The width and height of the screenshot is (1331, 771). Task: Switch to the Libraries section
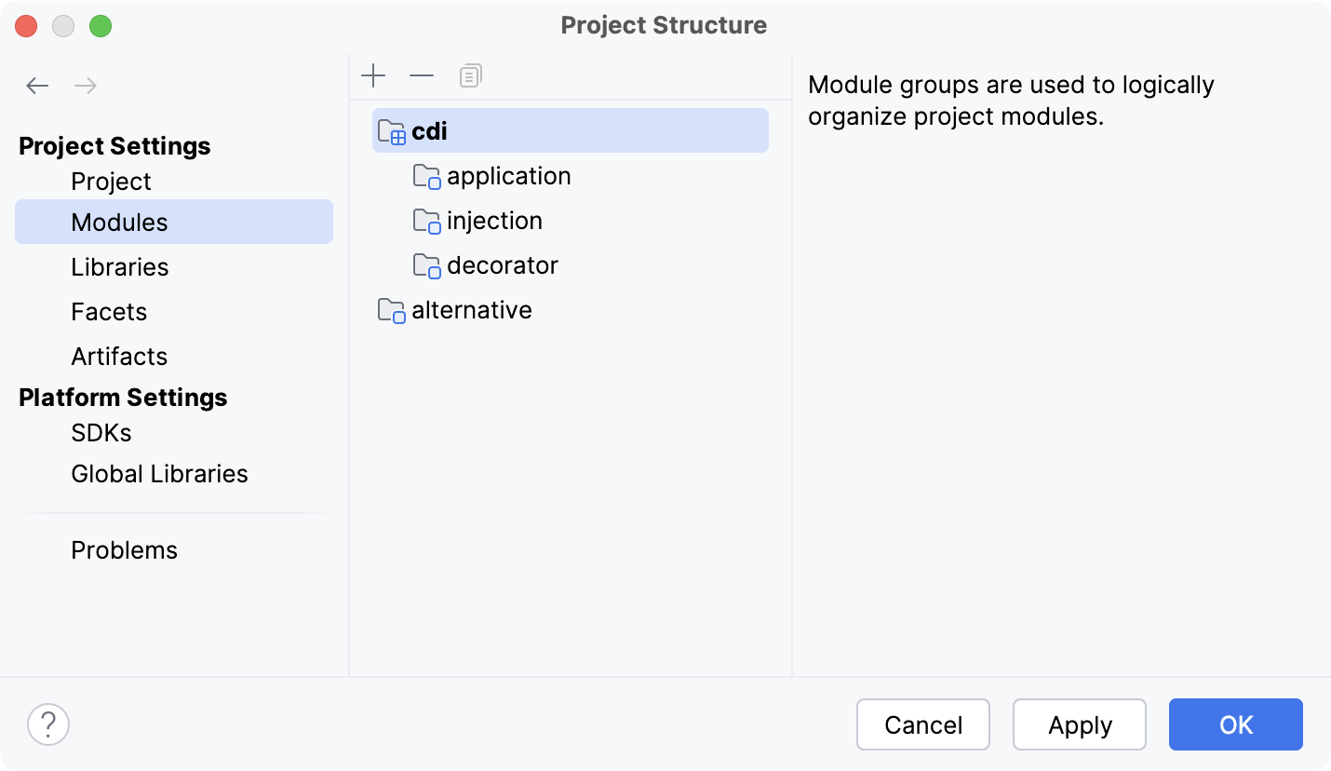tap(119, 266)
